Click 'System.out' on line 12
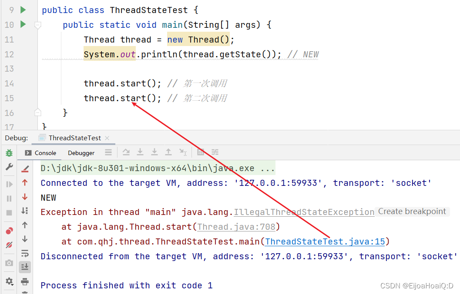 110,54
